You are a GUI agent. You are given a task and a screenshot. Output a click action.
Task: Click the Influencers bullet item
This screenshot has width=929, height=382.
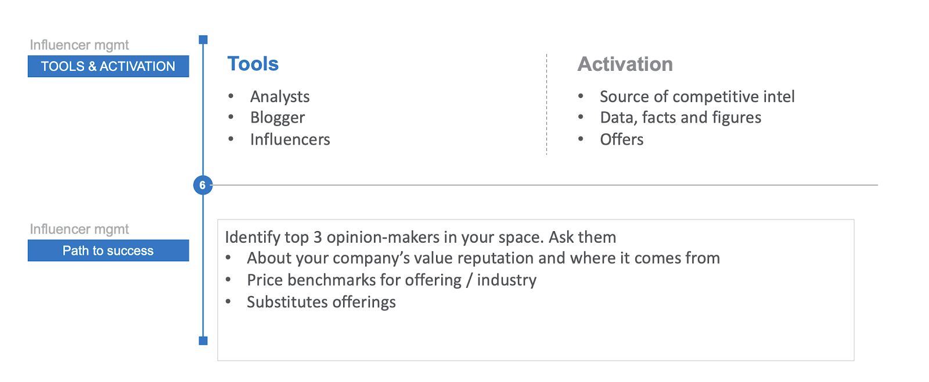(x=290, y=139)
